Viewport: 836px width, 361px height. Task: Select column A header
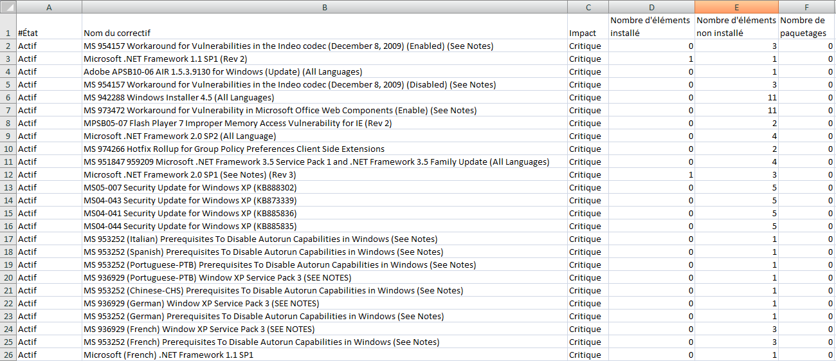[x=49, y=7]
